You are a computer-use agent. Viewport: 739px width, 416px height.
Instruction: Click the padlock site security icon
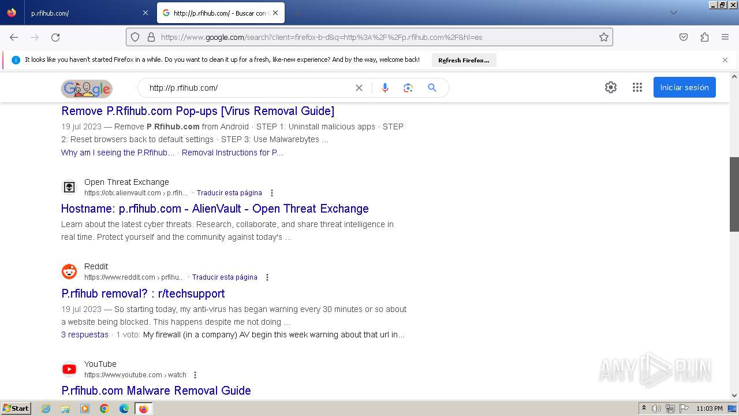pyautogui.click(x=151, y=37)
